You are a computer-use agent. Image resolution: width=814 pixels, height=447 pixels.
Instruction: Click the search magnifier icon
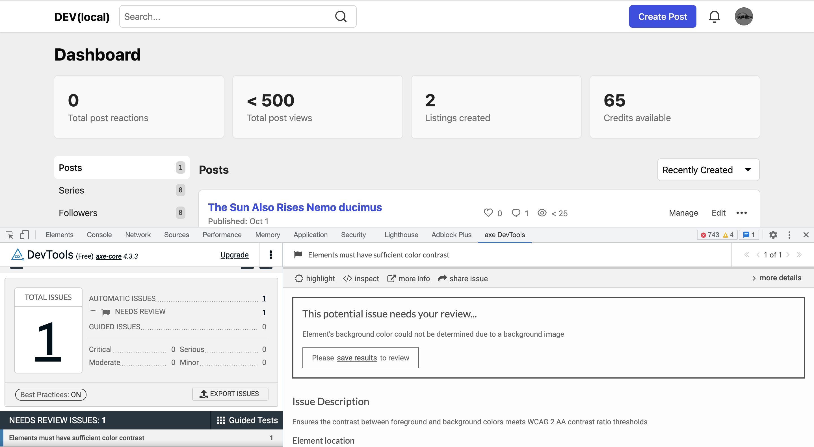(x=341, y=16)
